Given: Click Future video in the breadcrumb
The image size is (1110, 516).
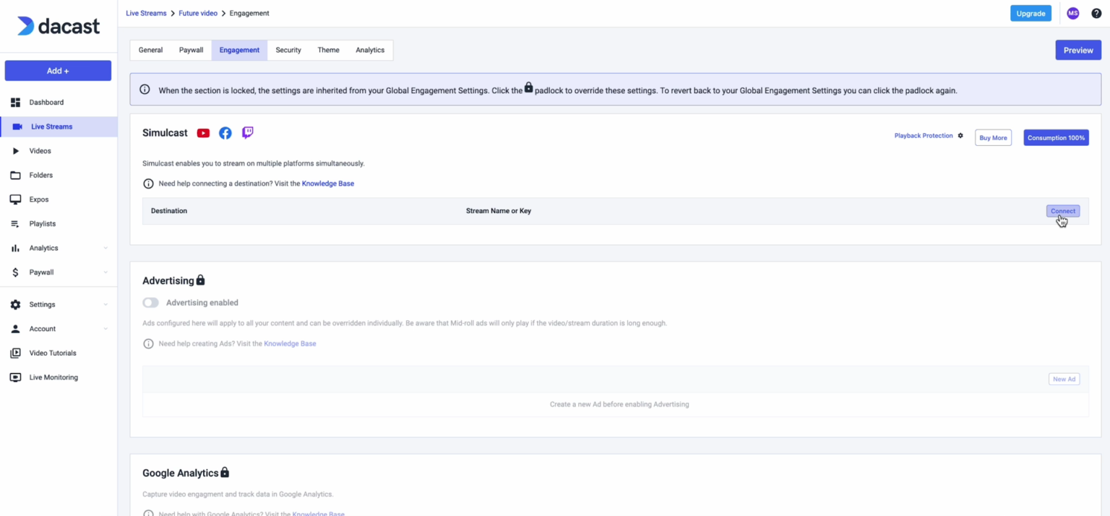Looking at the screenshot, I should point(197,13).
